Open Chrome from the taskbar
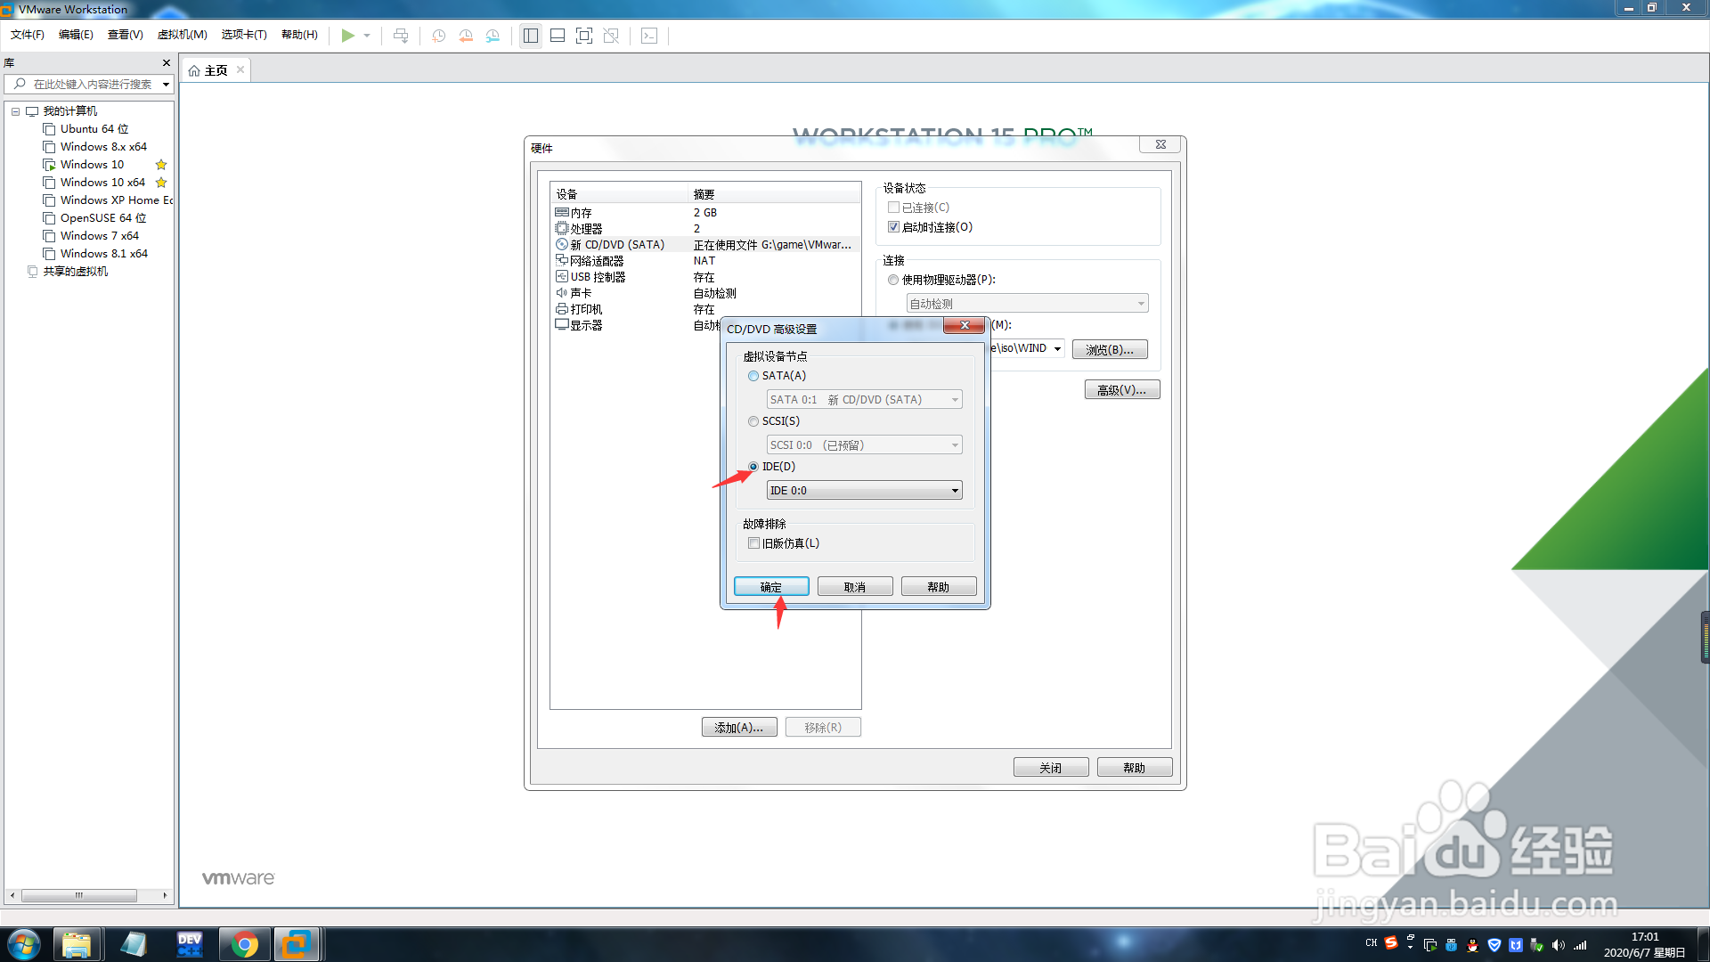Image resolution: width=1710 pixels, height=962 pixels. (244, 944)
